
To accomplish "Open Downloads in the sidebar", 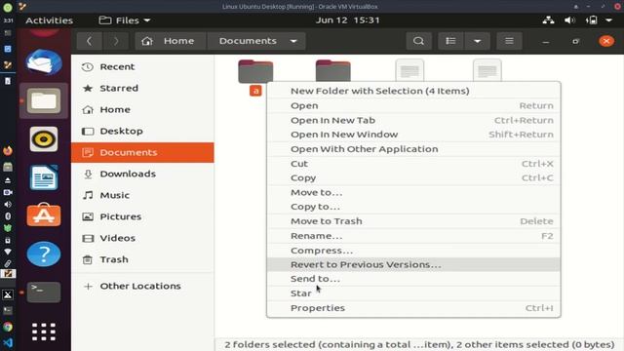I will pyautogui.click(x=142, y=174).
